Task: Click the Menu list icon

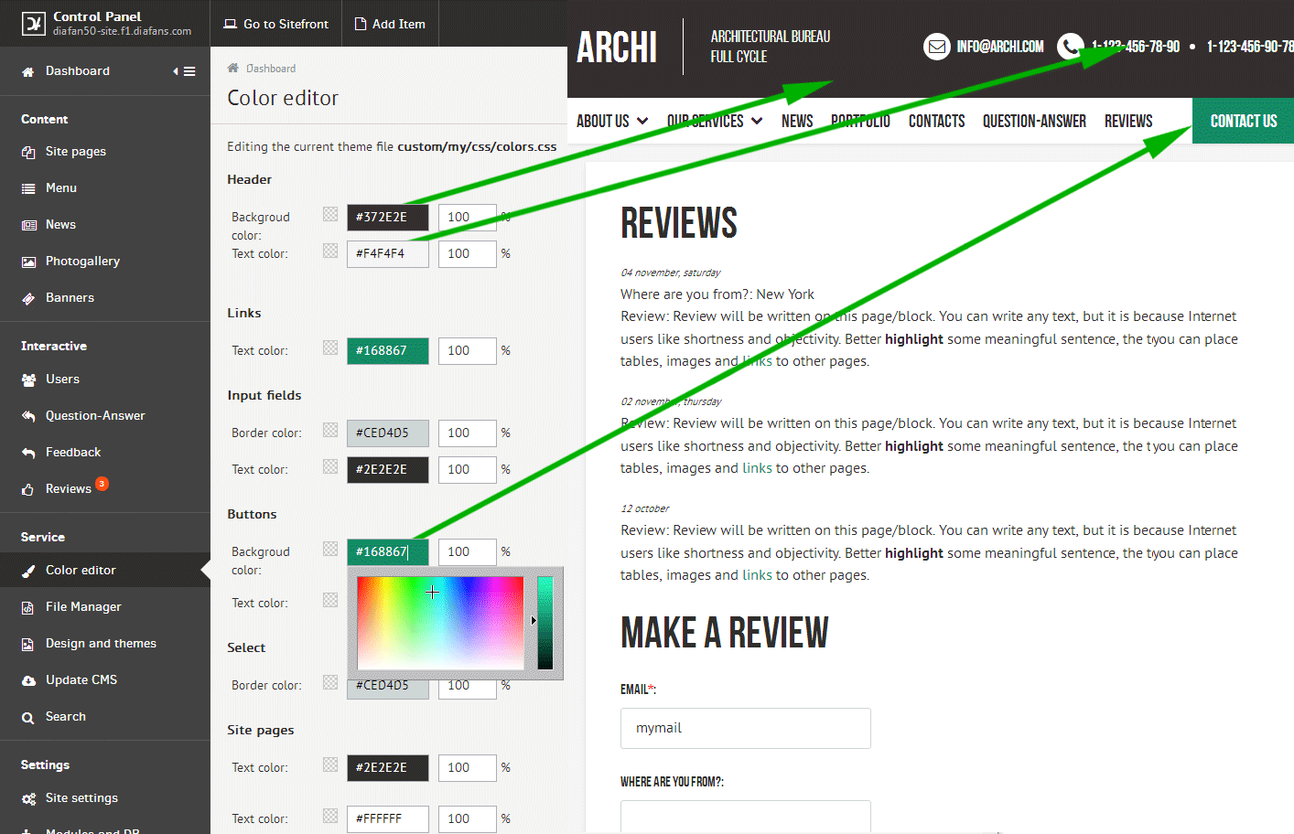Action: tap(28, 188)
